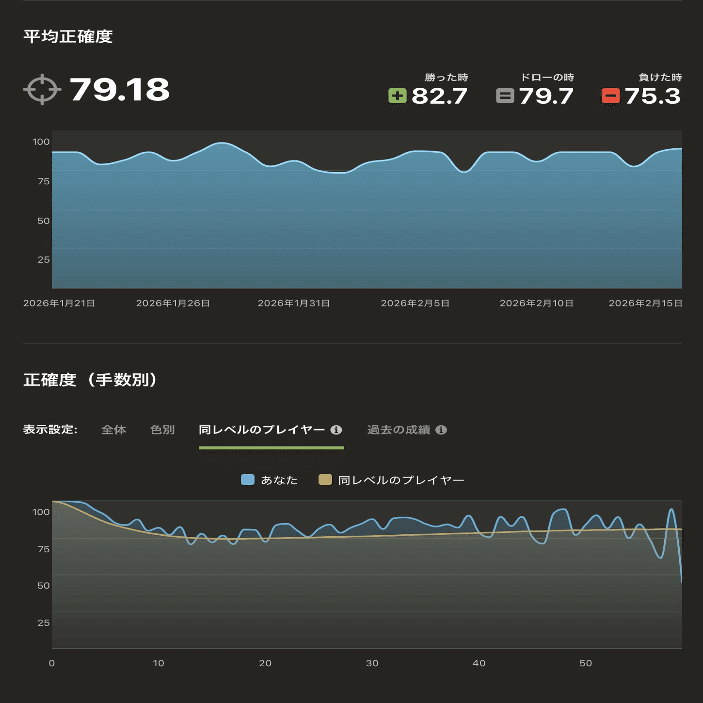Click the ドローの時 label

547,78
